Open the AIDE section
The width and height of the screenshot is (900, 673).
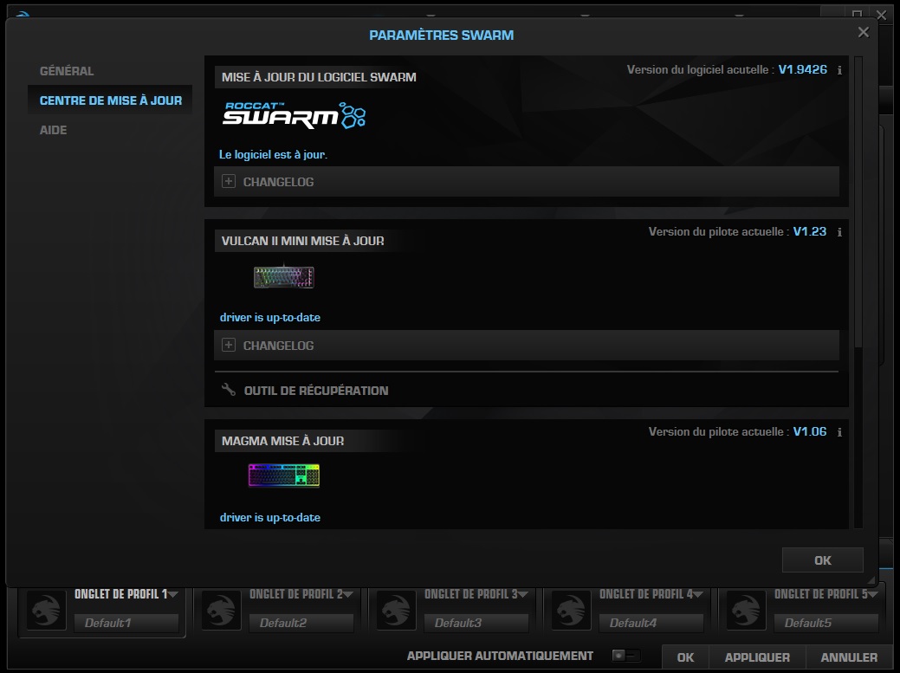[54, 129]
